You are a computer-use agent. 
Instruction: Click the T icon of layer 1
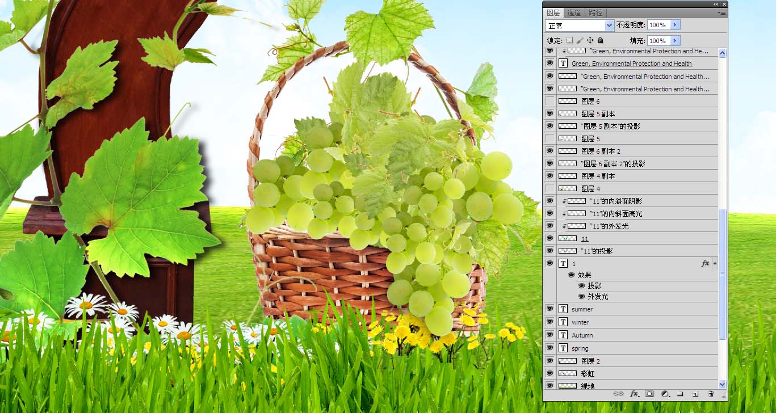[x=563, y=264]
